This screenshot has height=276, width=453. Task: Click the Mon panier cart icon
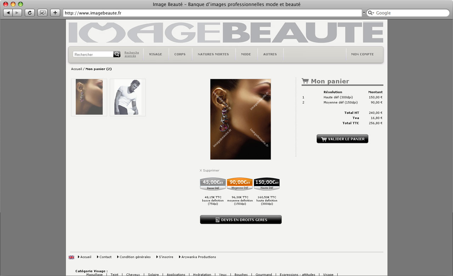305,81
